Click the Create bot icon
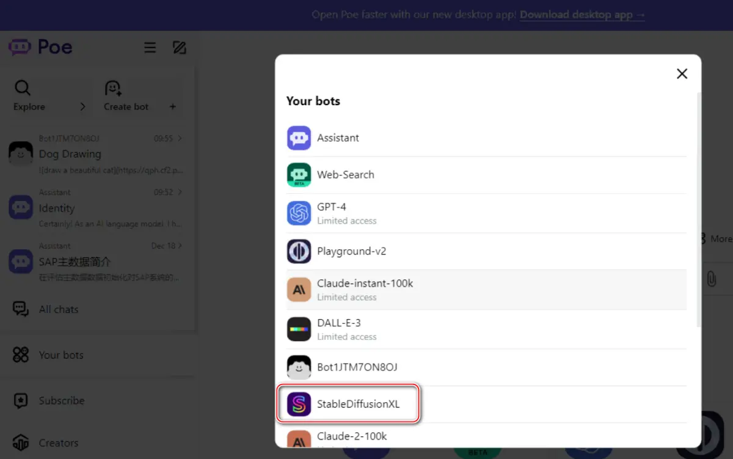The width and height of the screenshot is (733, 459). pos(113,88)
